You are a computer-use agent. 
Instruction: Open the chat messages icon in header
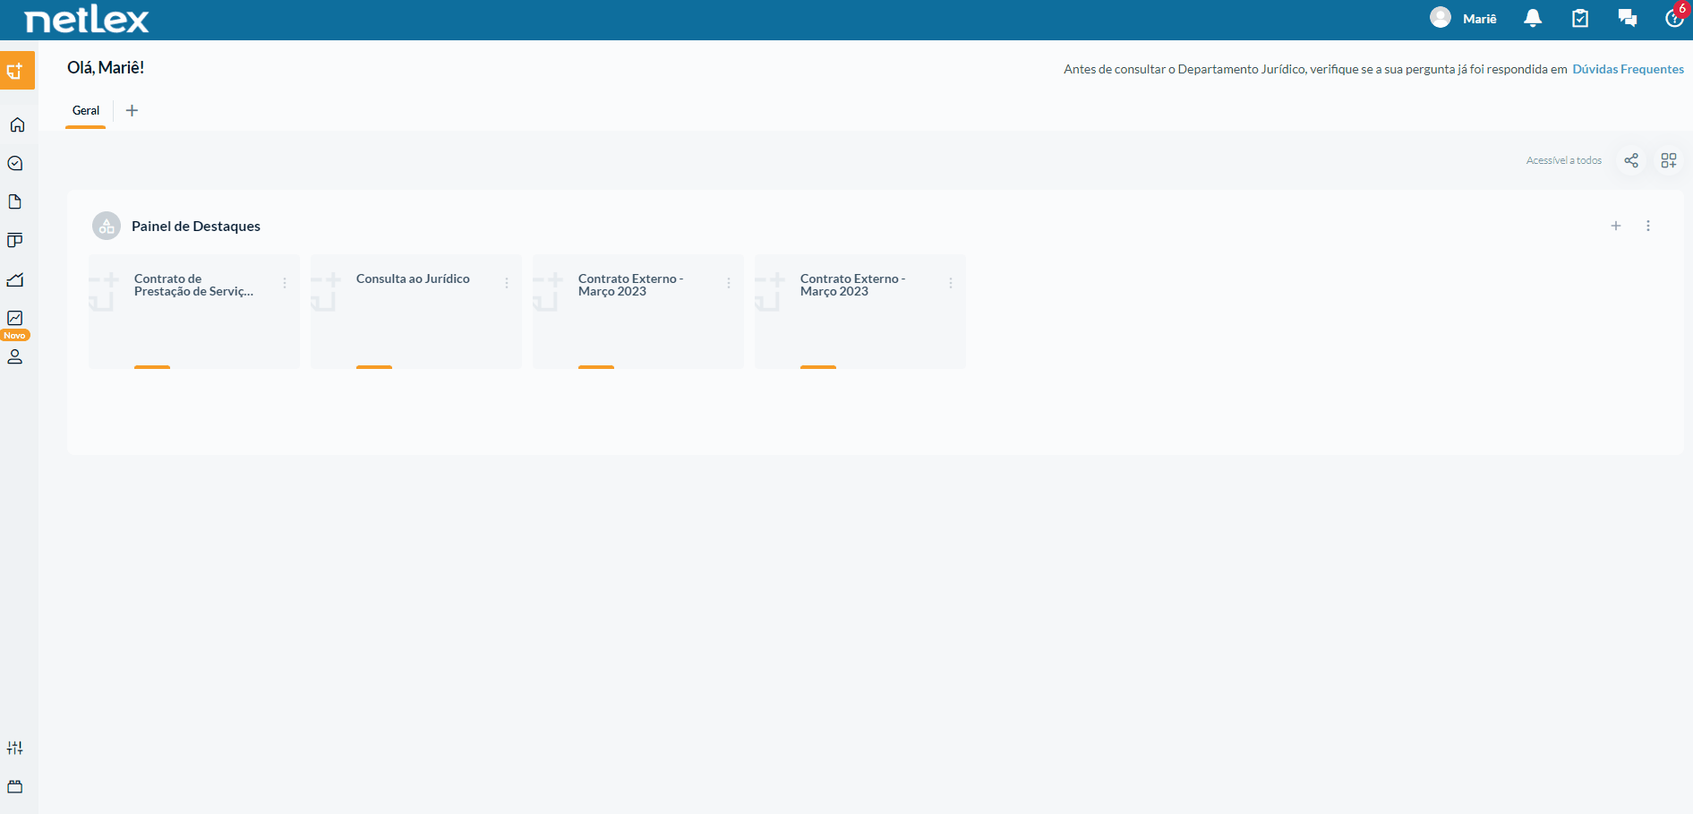pyautogui.click(x=1628, y=19)
